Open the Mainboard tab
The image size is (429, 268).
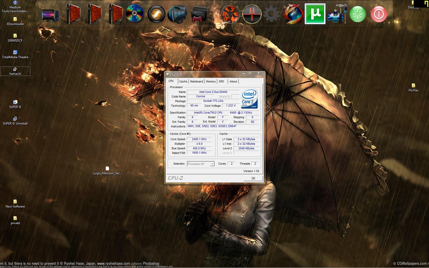point(197,81)
